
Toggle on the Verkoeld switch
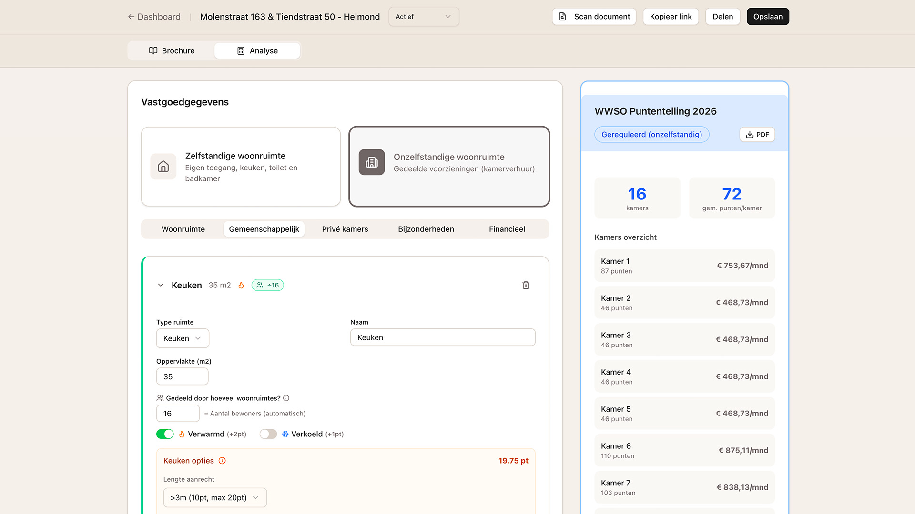coord(268,434)
